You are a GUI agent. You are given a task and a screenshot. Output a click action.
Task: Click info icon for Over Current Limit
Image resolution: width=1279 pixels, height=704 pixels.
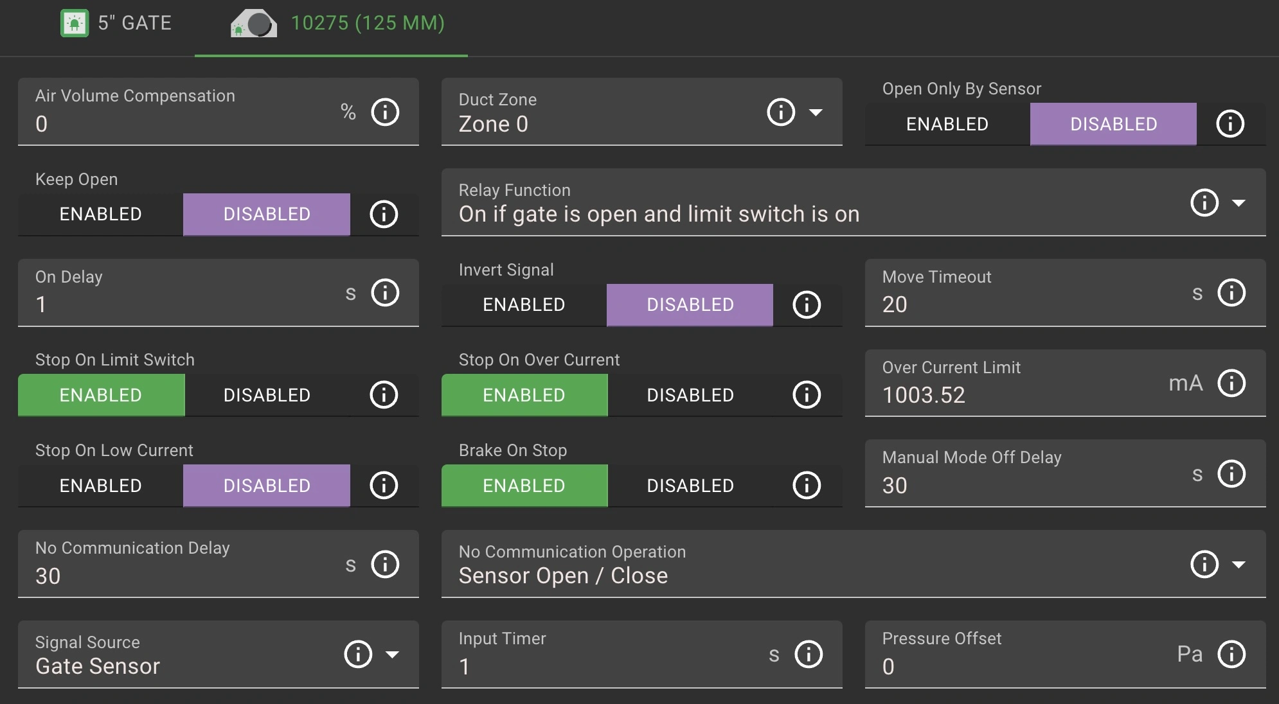tap(1231, 383)
